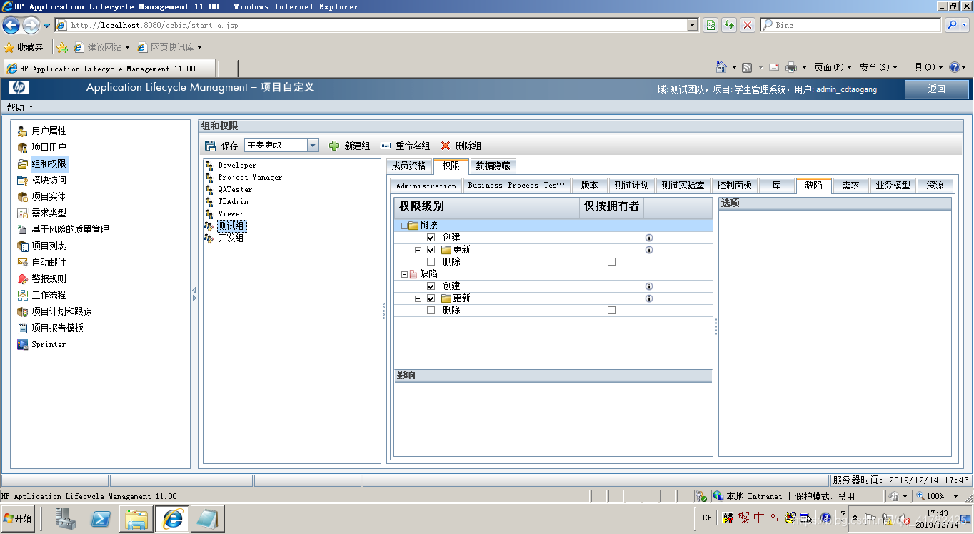This screenshot has height=534, width=974.
Task: Click the 开始 Start button
Action: [x=19, y=519]
